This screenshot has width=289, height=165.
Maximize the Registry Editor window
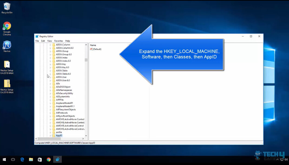coord(251,36)
